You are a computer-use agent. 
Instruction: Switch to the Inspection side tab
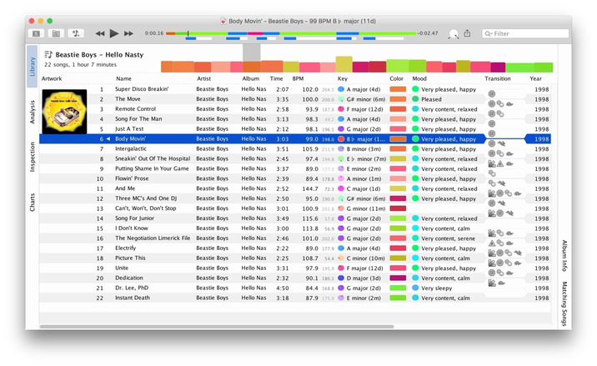pyautogui.click(x=33, y=158)
